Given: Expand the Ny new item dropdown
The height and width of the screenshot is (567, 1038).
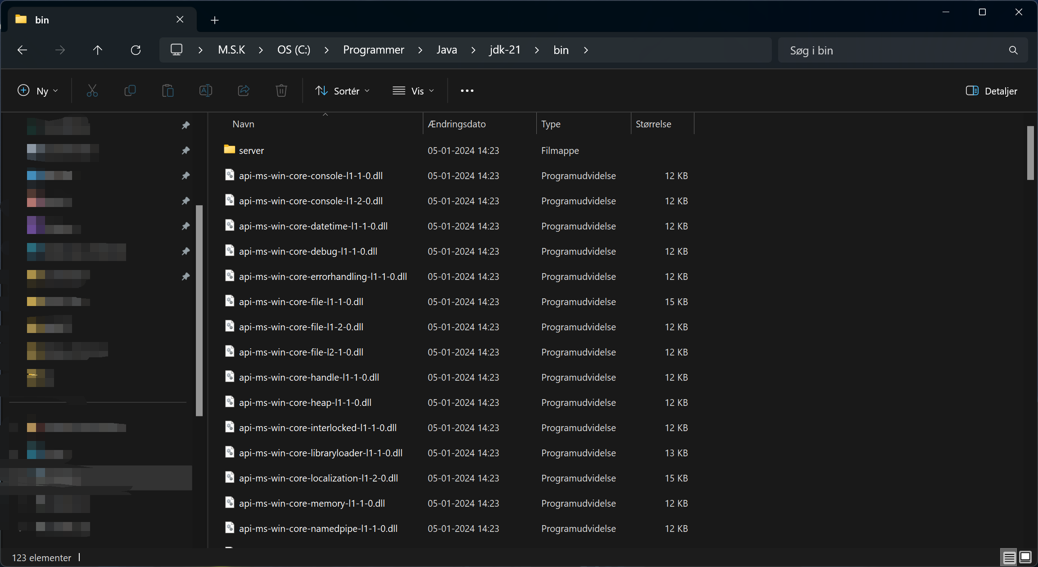Looking at the screenshot, I should coord(38,91).
